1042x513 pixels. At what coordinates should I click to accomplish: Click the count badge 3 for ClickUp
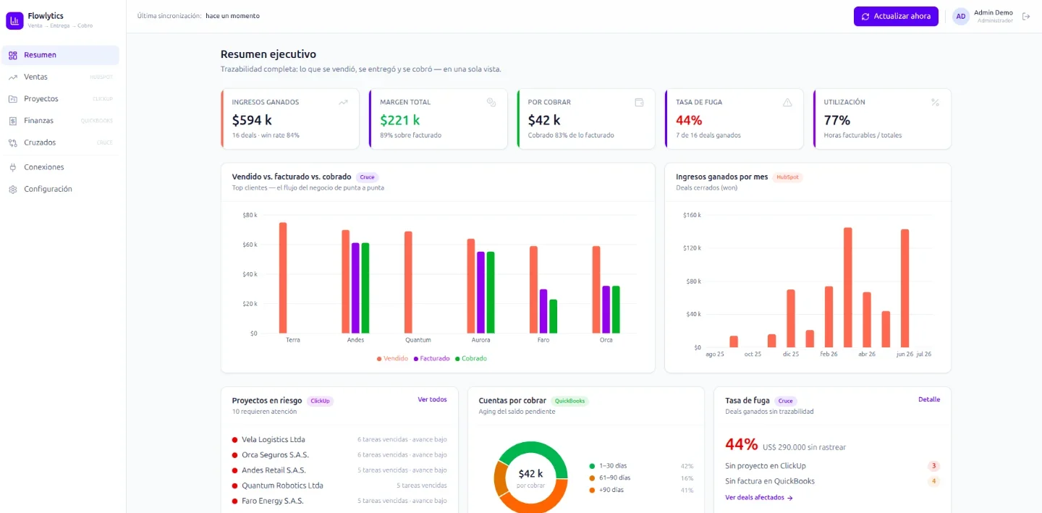pyautogui.click(x=933, y=466)
